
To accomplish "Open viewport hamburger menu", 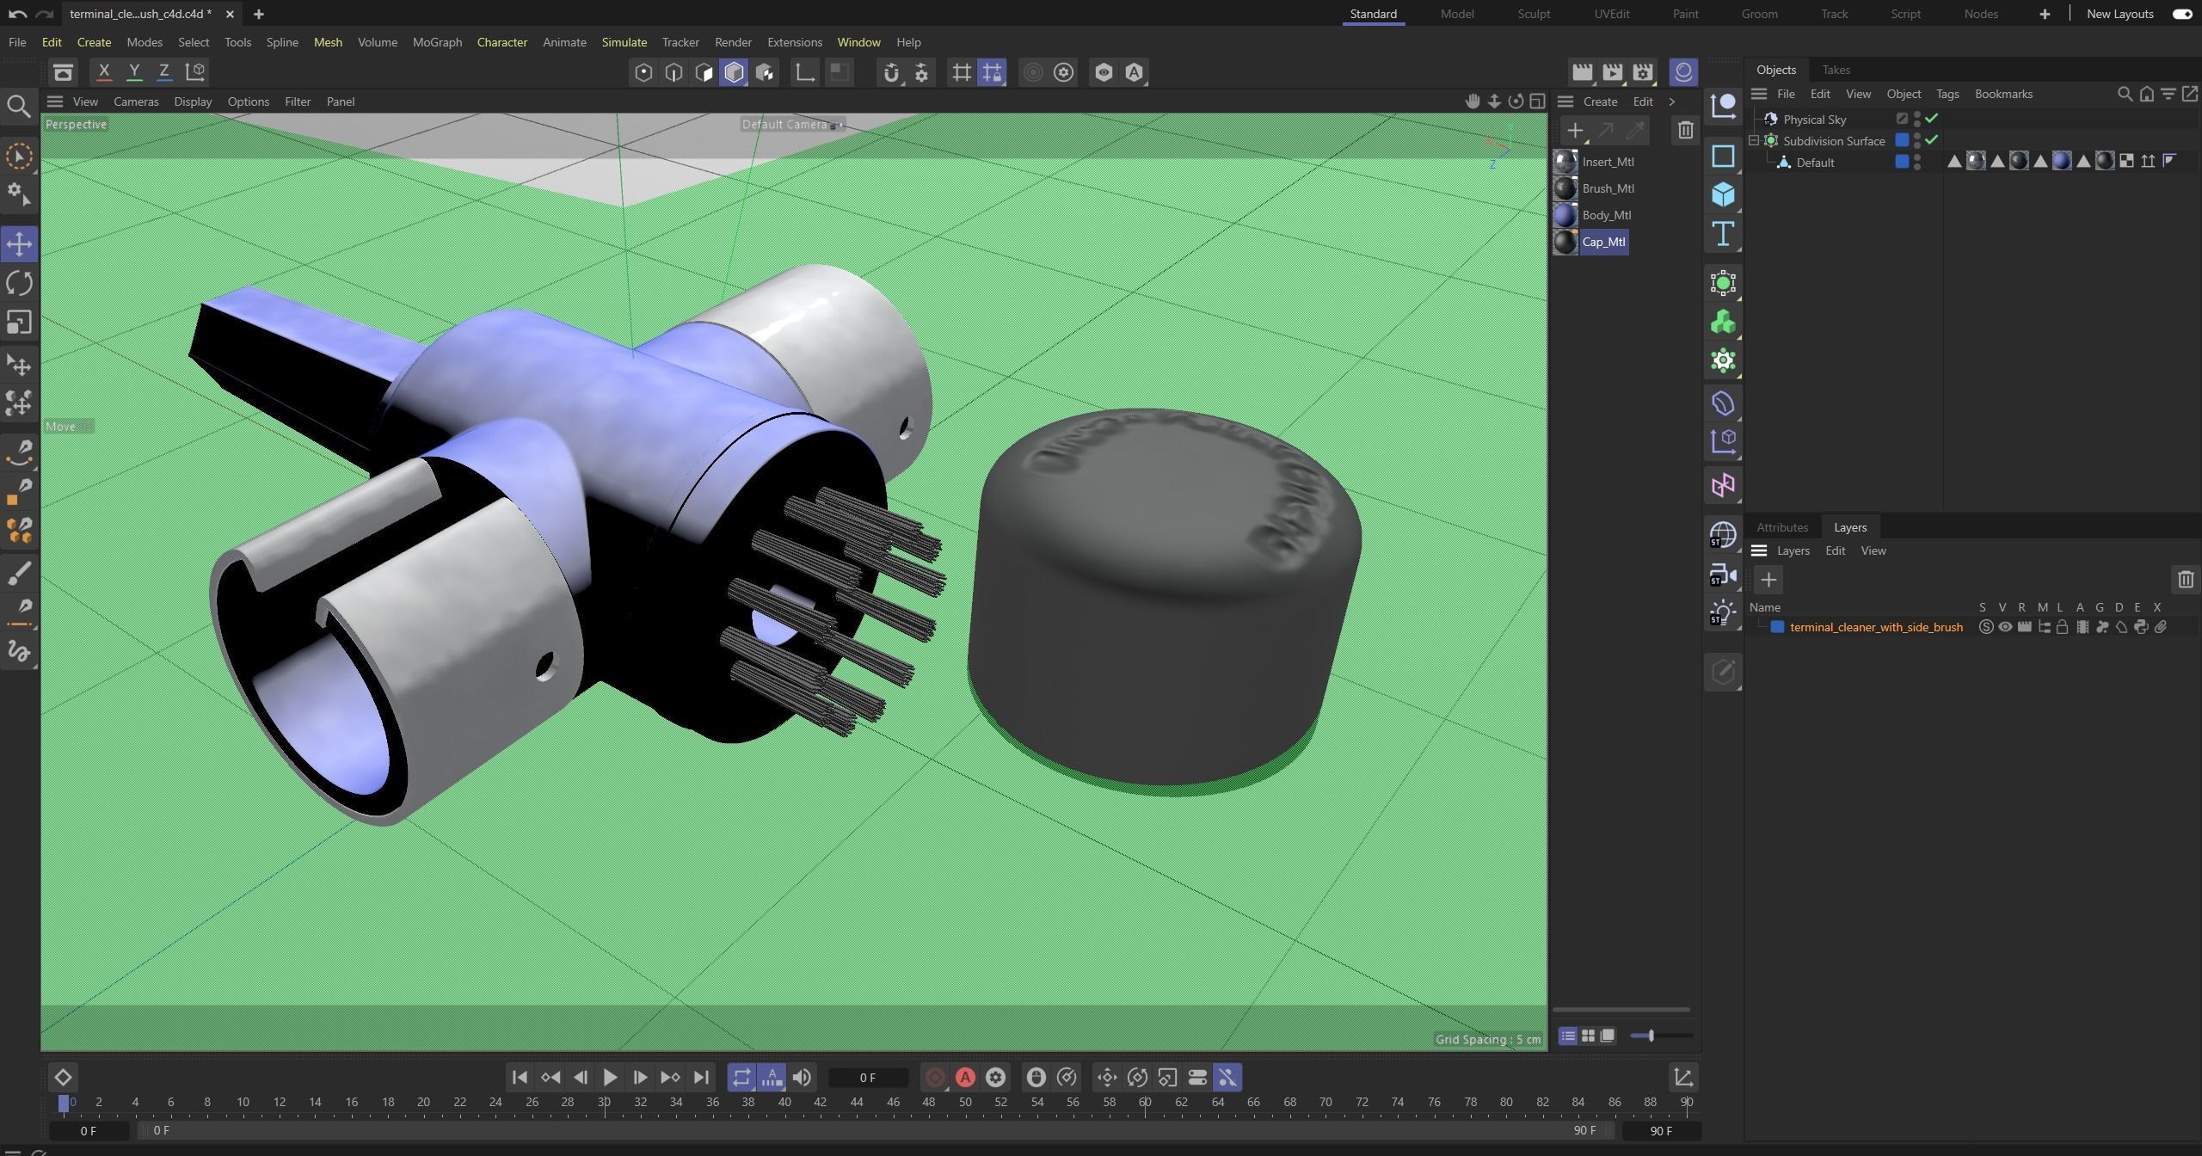I will 55,101.
